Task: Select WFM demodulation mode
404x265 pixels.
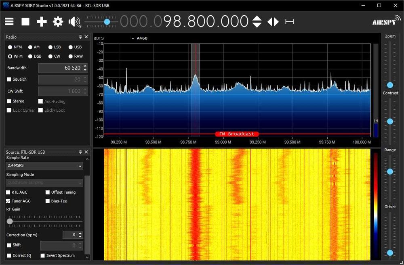Action: click(x=10, y=56)
